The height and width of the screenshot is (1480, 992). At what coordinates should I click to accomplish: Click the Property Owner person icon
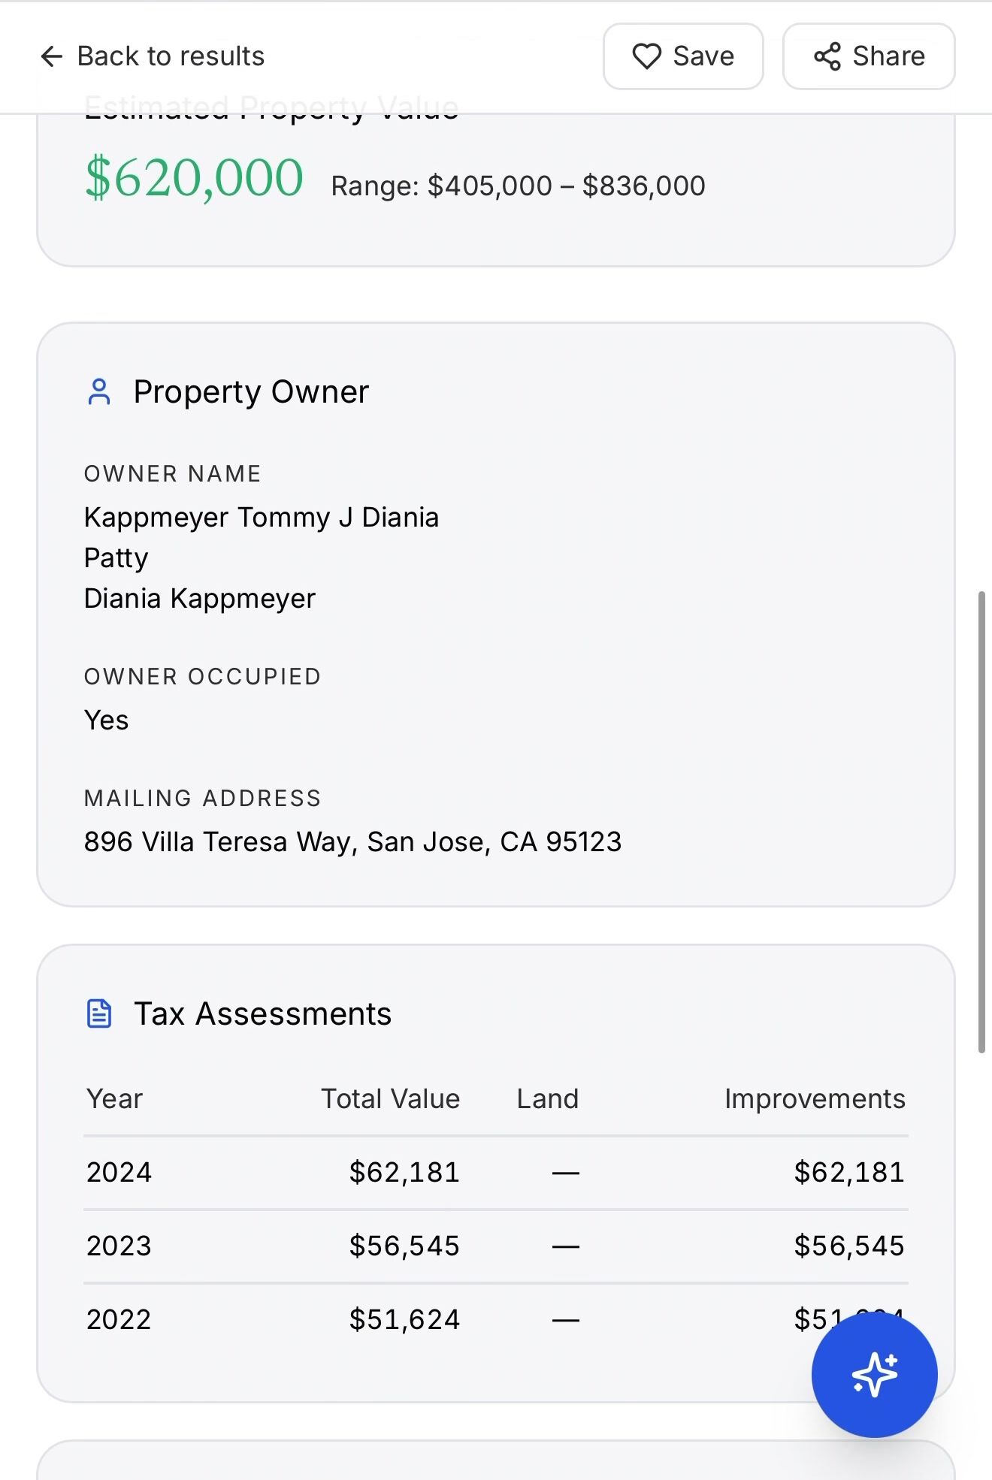click(x=99, y=392)
